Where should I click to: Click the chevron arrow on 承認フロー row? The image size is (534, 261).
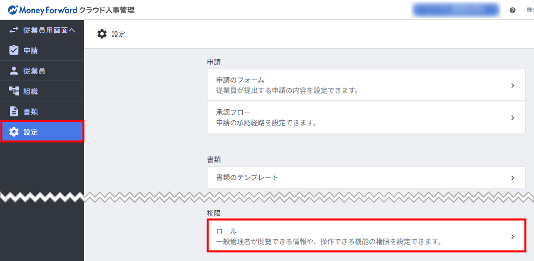point(513,118)
